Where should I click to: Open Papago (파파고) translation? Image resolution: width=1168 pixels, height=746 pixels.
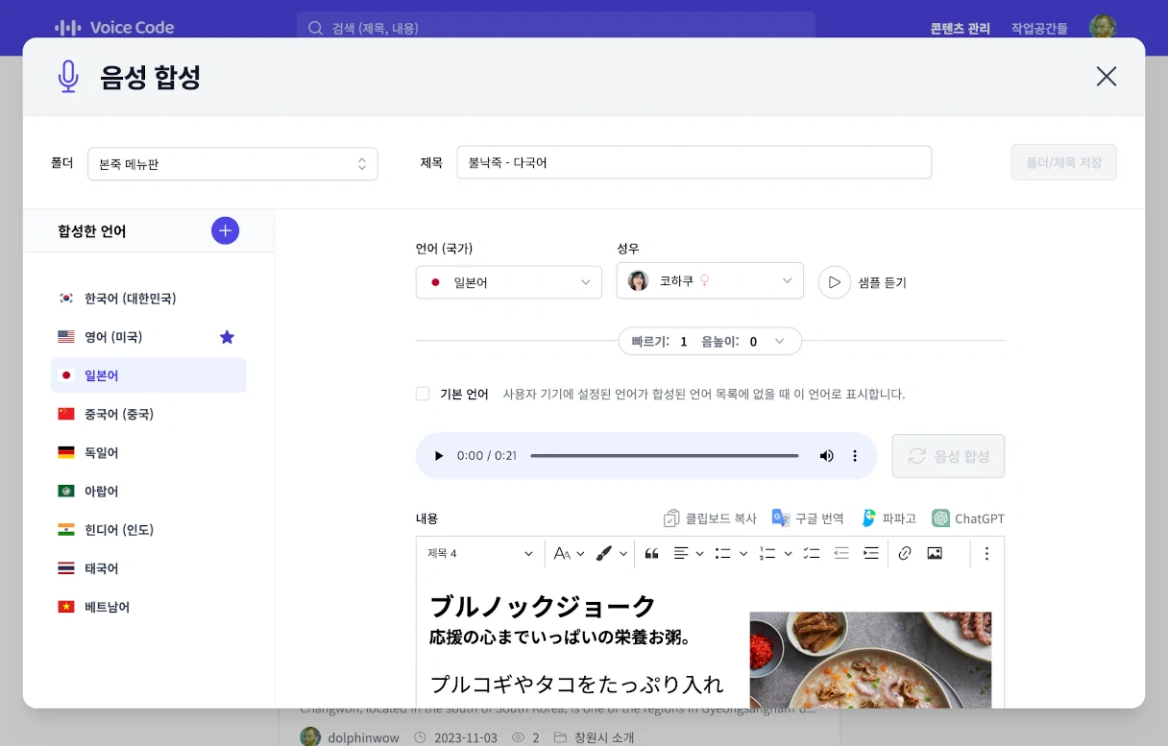(x=888, y=518)
